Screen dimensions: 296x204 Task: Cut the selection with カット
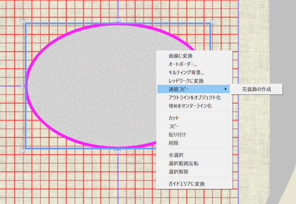coord(174,118)
